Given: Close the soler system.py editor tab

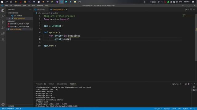Looking at the screenshot, I should pos(66,9).
